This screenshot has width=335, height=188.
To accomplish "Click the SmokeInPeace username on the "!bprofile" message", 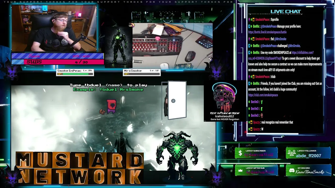I will click(262, 20).
